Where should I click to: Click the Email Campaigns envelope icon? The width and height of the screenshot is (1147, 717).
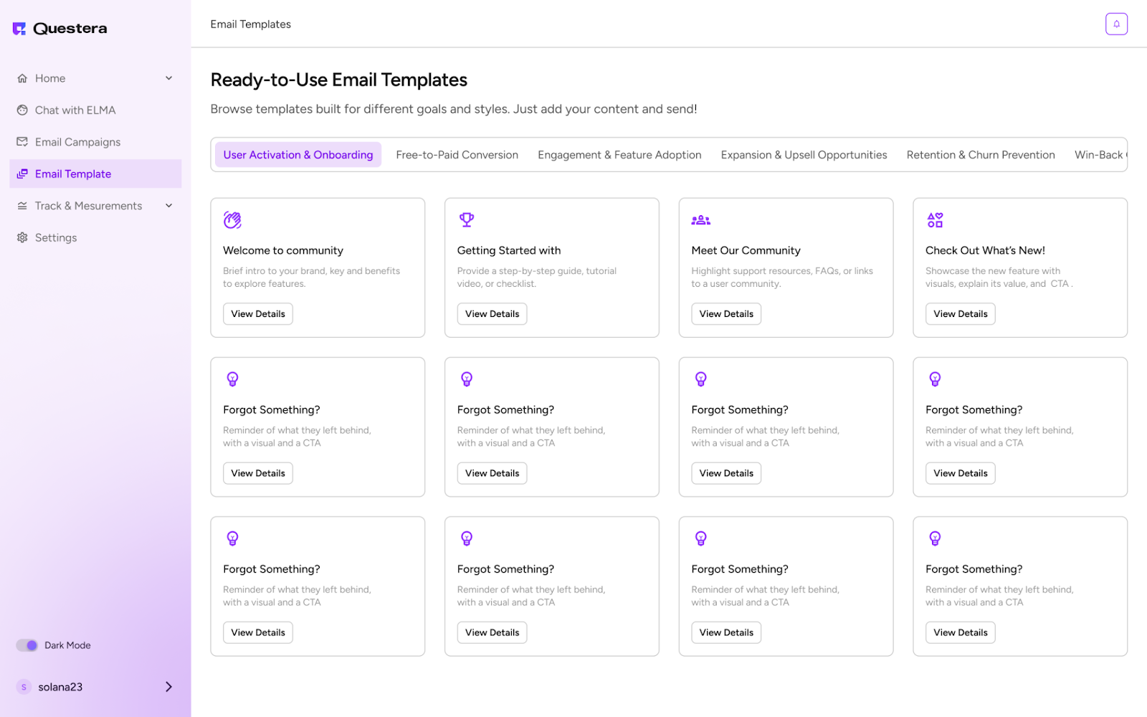[22, 142]
